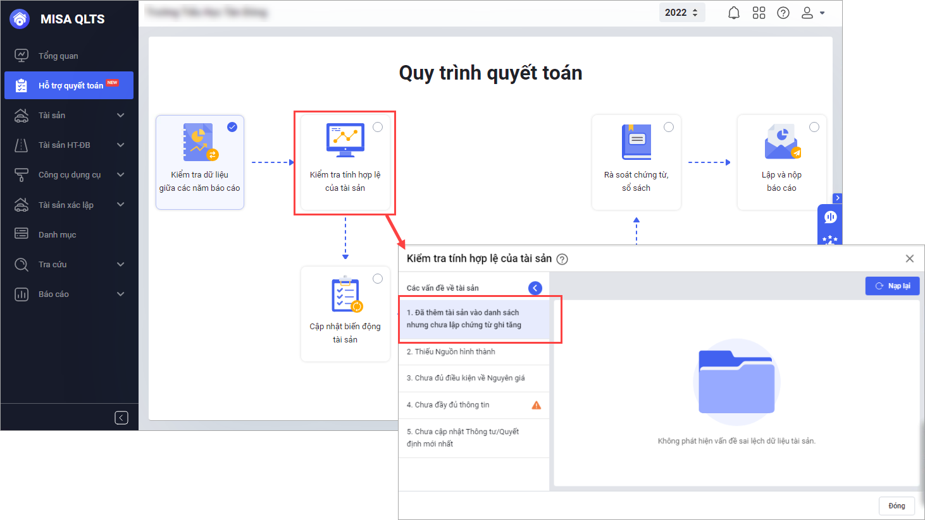This screenshot has width=925, height=520.
Task: Expand the Tài sản HT-ĐB submenu chevron
Action: (121, 145)
